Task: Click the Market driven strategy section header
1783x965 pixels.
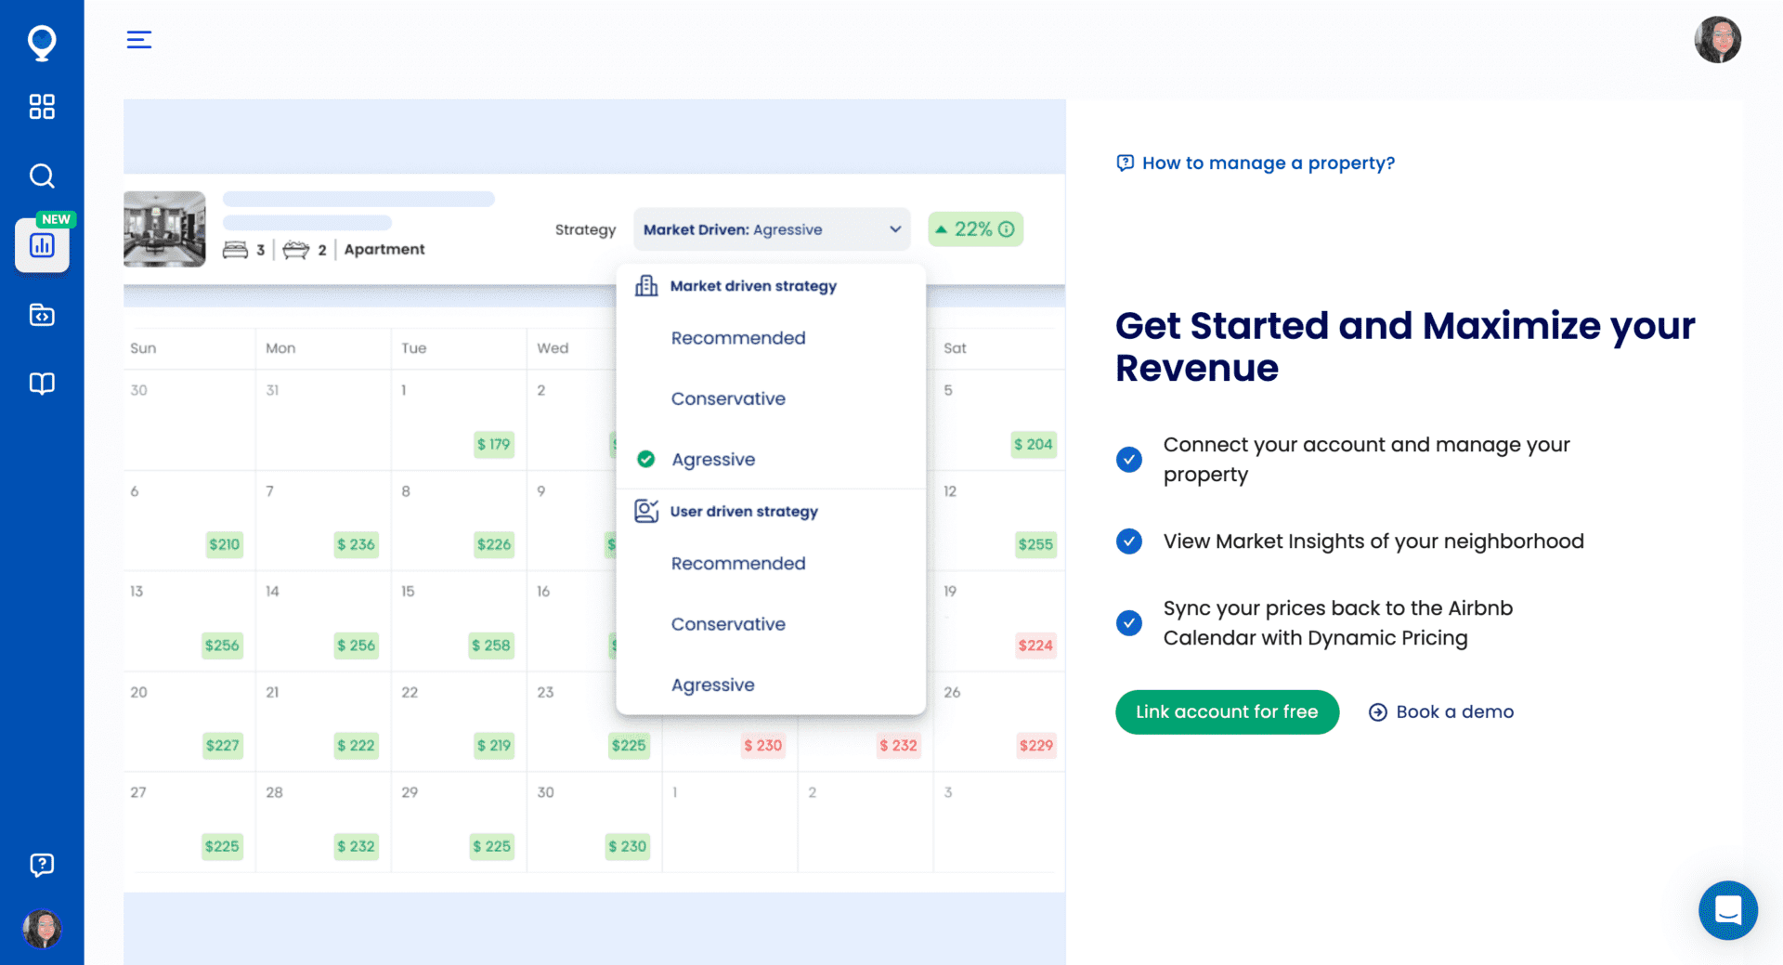Action: click(752, 286)
